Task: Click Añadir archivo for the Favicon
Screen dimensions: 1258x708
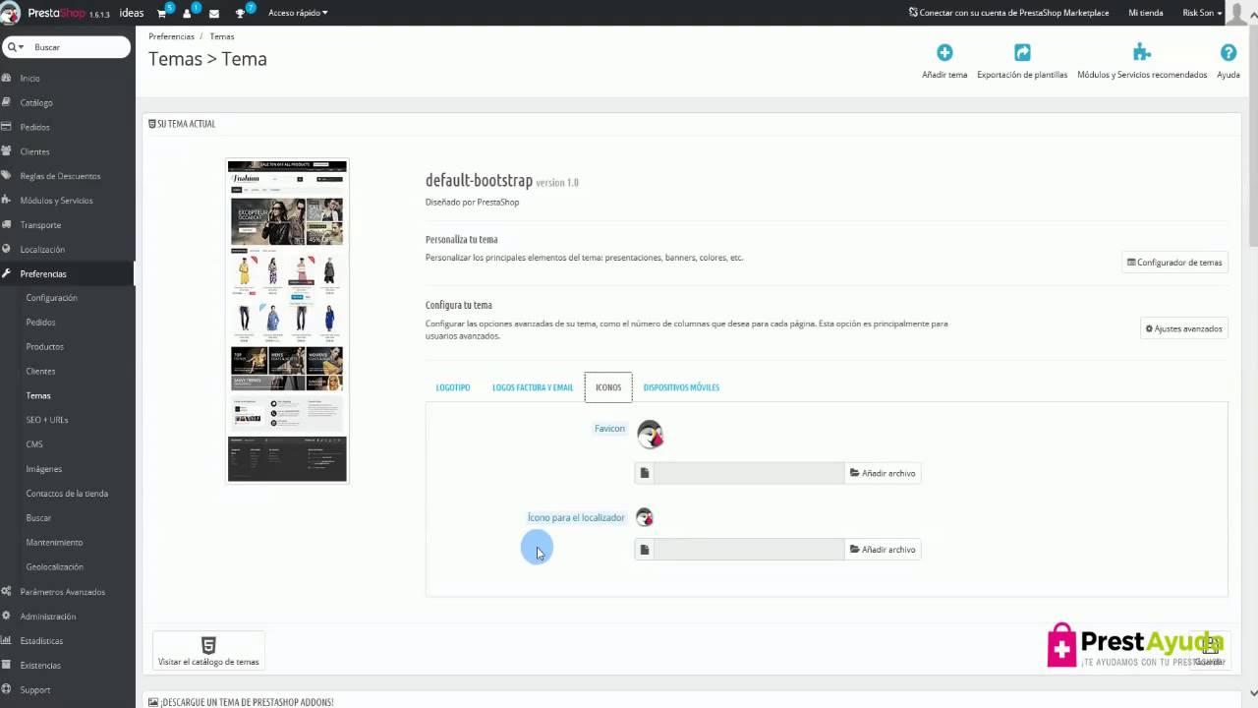Action: click(x=883, y=473)
